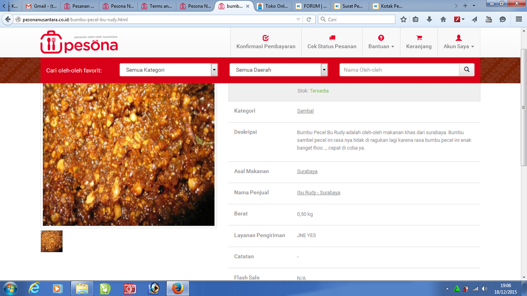The height and width of the screenshot is (296, 527).
Task: Click the Firefox taskbar icon
Action: coord(178,289)
